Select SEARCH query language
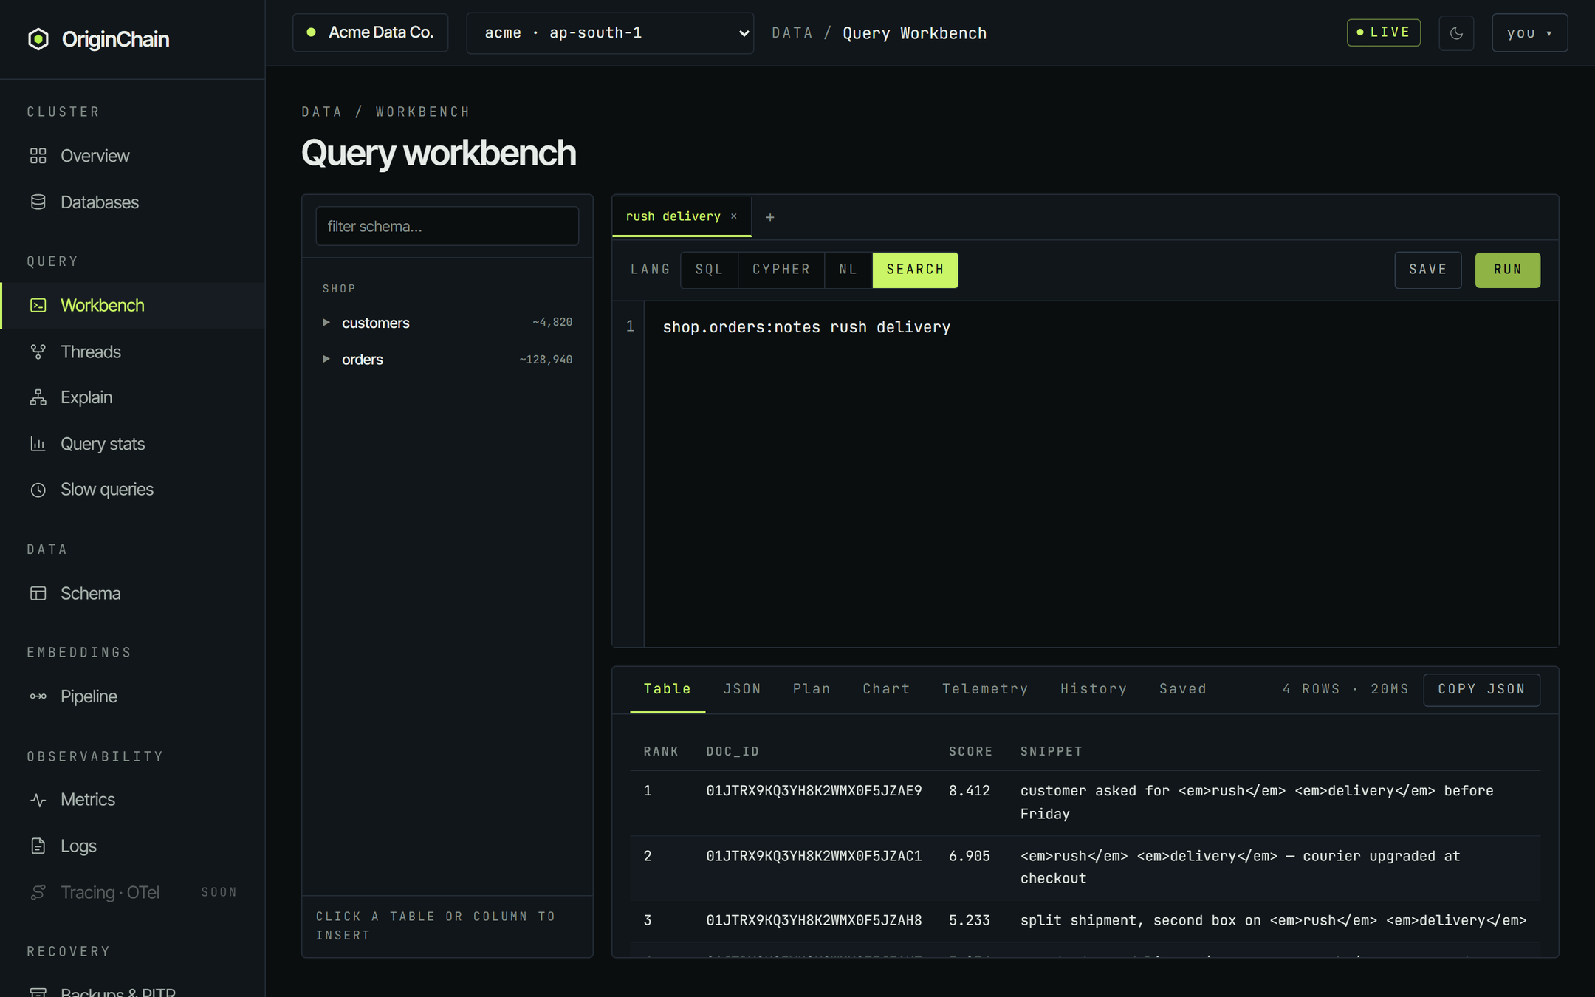Viewport: 1595px width, 997px height. click(x=915, y=270)
